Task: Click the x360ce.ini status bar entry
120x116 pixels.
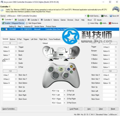Action: click(x=113, y=114)
